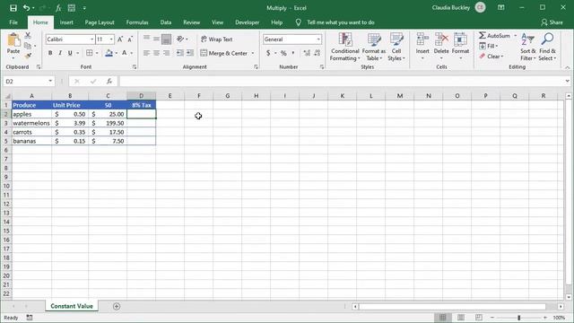Insert cells button

422,47
